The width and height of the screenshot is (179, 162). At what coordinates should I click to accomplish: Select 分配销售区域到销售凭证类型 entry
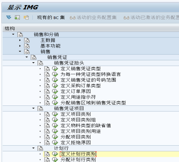[93, 103]
